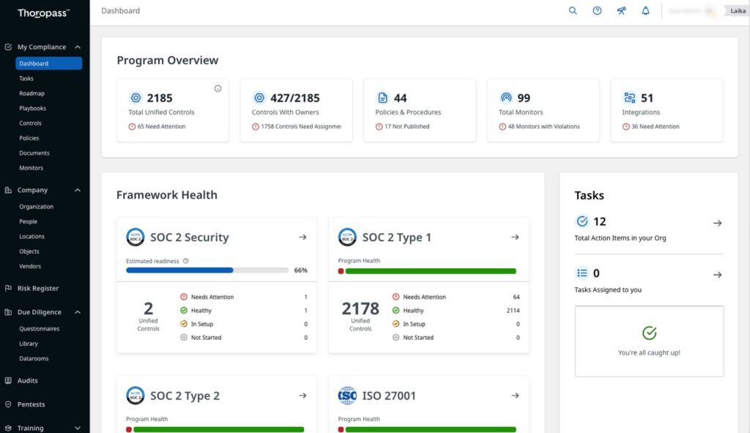
Task: Click the search magnifier icon in header
Action: click(573, 11)
